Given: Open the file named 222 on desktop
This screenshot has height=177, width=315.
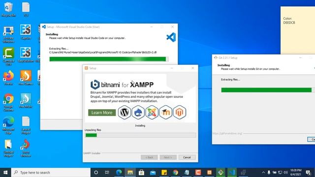Looking at the screenshot, I should point(26,9).
